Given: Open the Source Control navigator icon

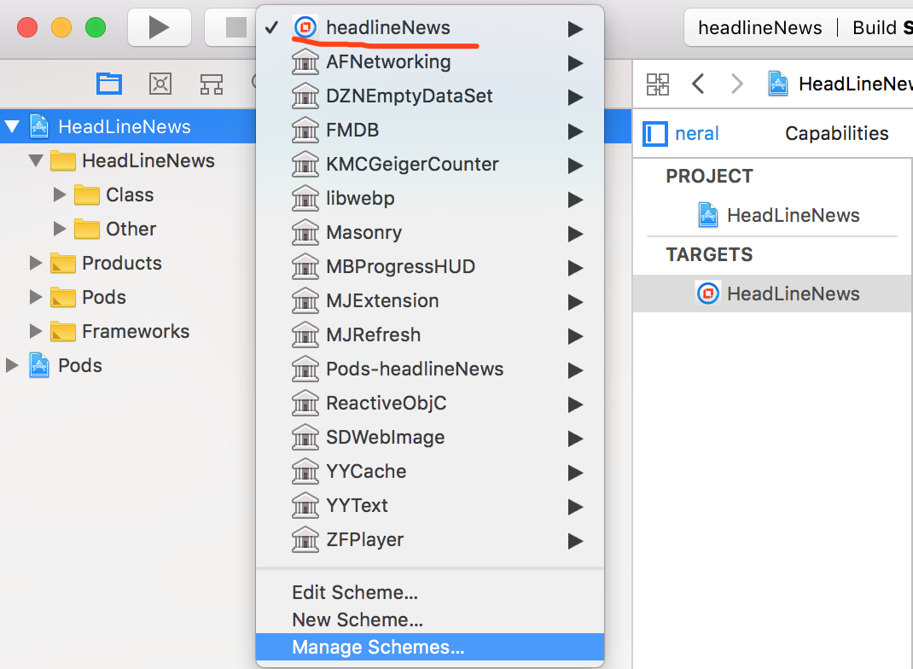Looking at the screenshot, I should click(x=160, y=84).
